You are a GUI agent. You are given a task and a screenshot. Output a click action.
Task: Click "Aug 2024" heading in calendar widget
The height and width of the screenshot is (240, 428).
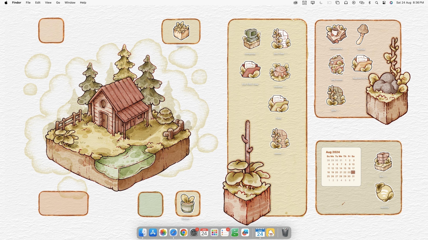(x=333, y=152)
